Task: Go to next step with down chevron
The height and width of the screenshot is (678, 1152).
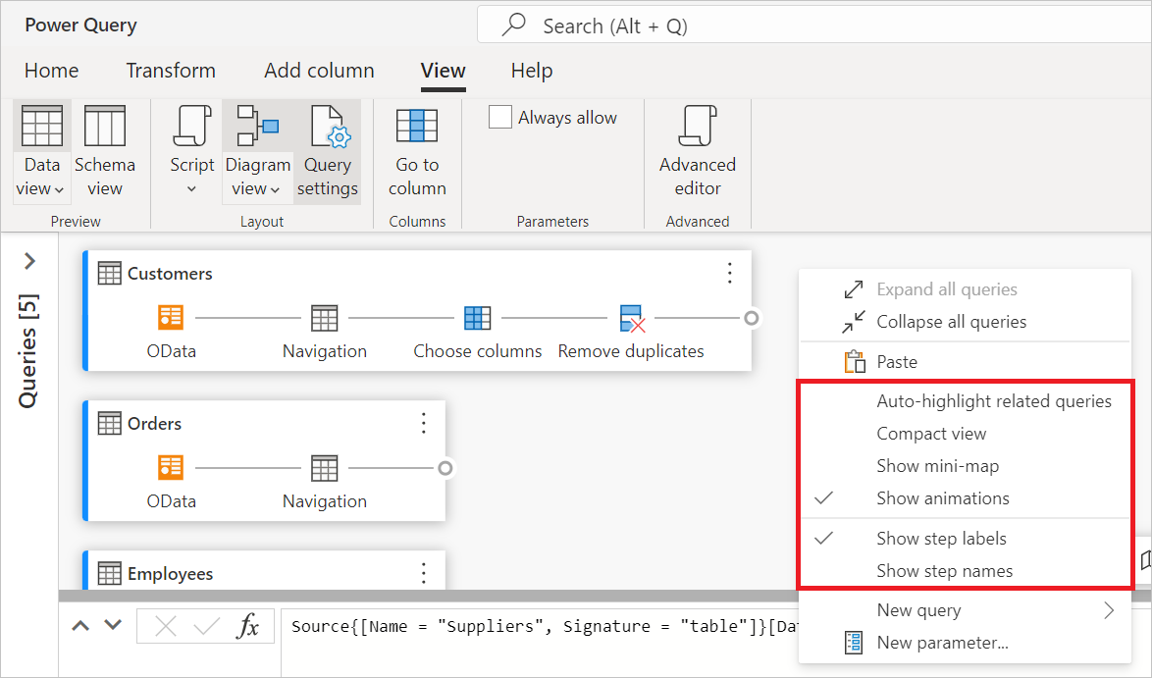Action: point(113,625)
